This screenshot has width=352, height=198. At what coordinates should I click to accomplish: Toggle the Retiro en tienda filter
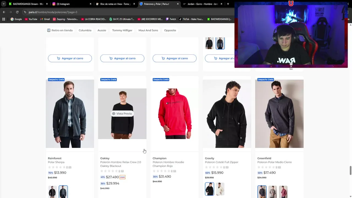[x=60, y=30]
